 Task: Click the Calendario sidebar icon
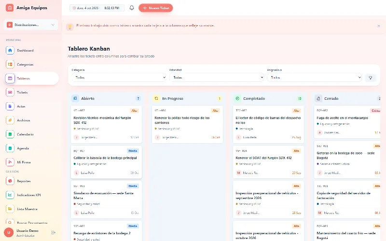pos(10,134)
